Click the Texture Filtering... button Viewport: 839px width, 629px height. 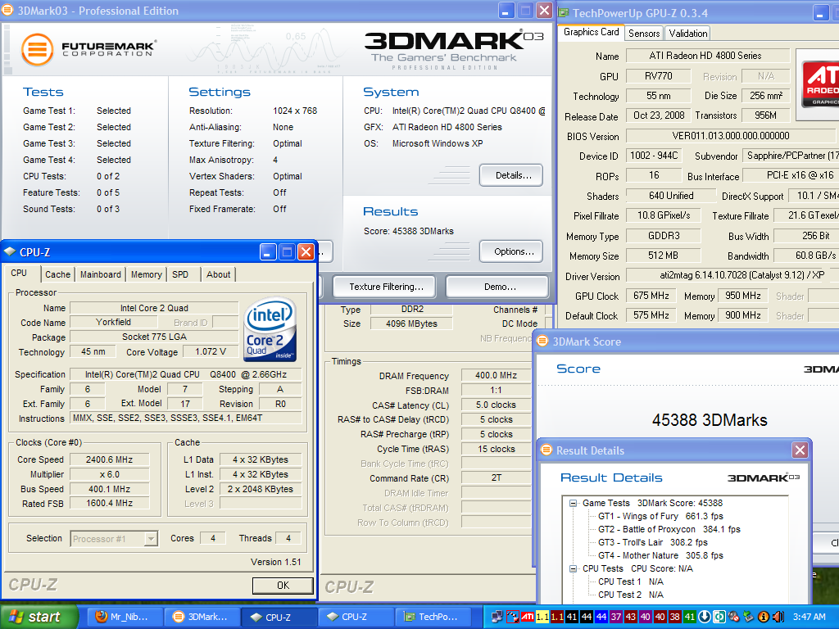pos(384,287)
